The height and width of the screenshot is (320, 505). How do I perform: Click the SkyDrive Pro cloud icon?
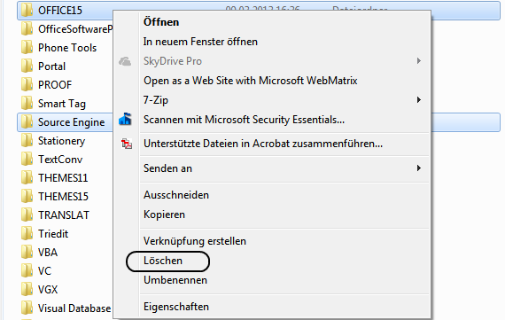[125, 61]
